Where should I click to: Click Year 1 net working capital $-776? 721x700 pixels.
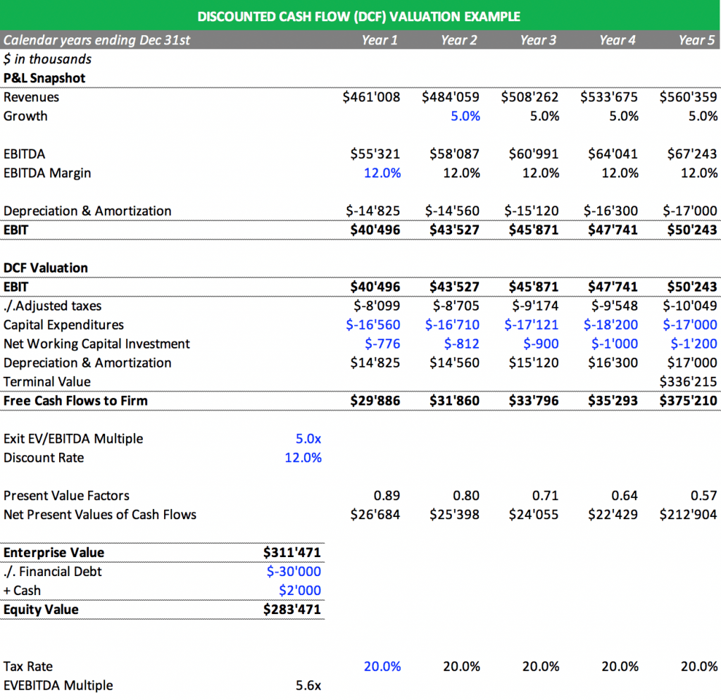pos(382,344)
